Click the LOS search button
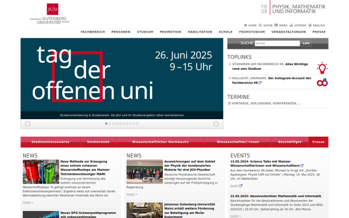Image resolution: width=349 pixels, height=218 pixels. (306, 43)
